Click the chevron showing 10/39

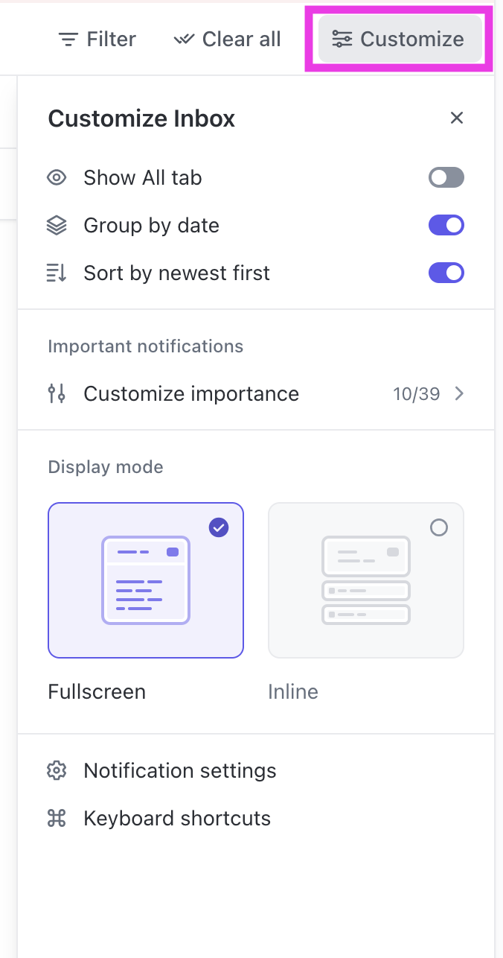[x=459, y=393]
